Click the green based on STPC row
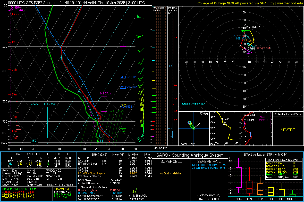304x202 pixels. click(282, 174)
